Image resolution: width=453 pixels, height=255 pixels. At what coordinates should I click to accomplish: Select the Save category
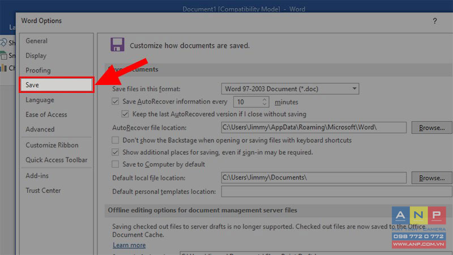pyautogui.click(x=57, y=85)
